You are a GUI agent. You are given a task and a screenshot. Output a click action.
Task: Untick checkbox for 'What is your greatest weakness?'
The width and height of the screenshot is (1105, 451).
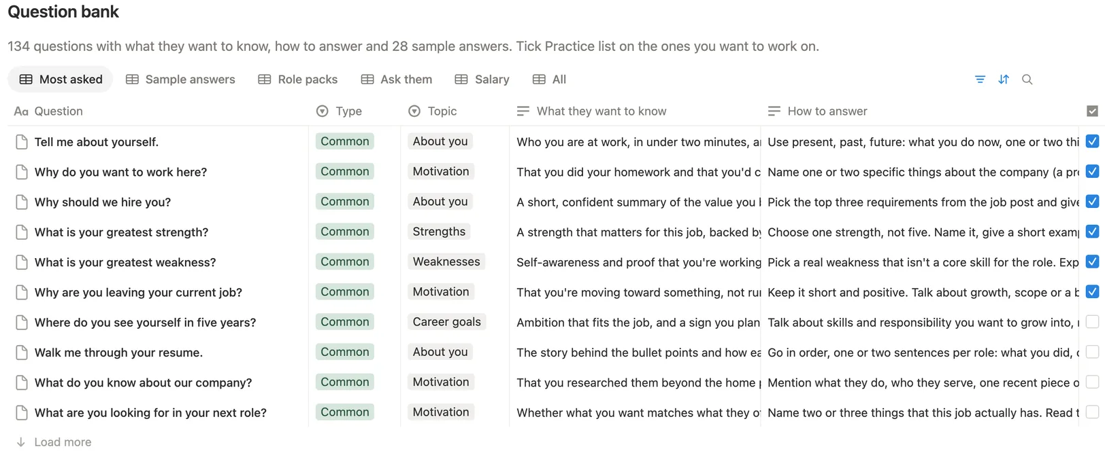(x=1092, y=261)
